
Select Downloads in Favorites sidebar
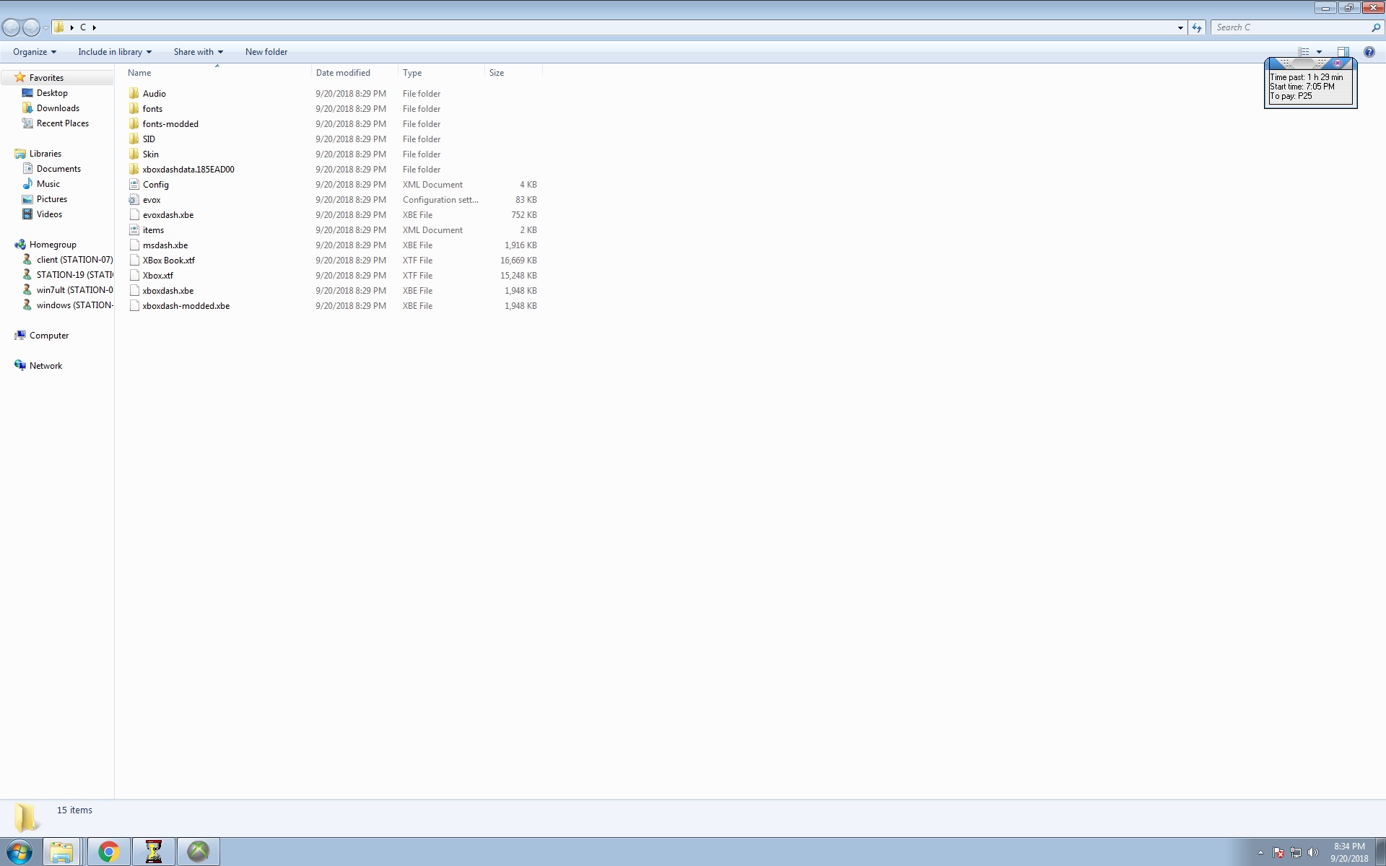(x=58, y=108)
